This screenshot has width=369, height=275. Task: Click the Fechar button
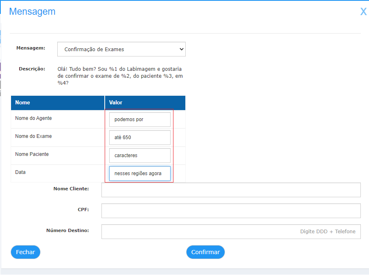point(25,252)
